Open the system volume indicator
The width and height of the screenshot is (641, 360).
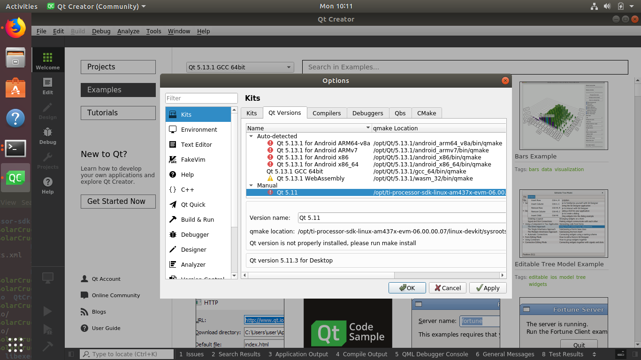607,6
